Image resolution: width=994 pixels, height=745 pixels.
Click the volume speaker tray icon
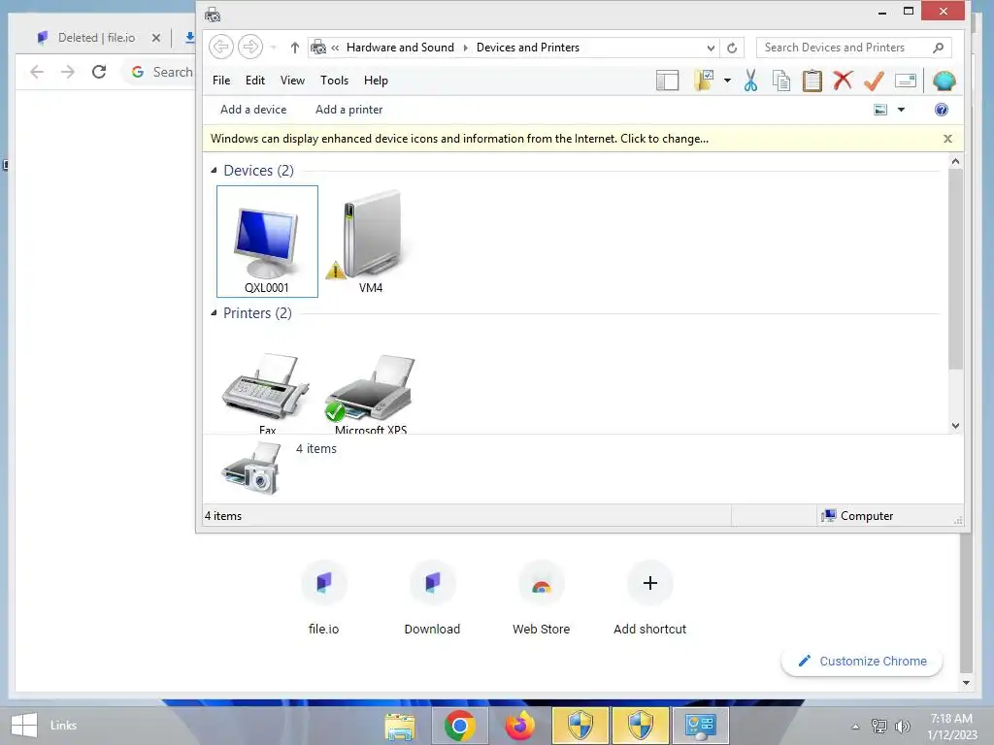tap(902, 727)
